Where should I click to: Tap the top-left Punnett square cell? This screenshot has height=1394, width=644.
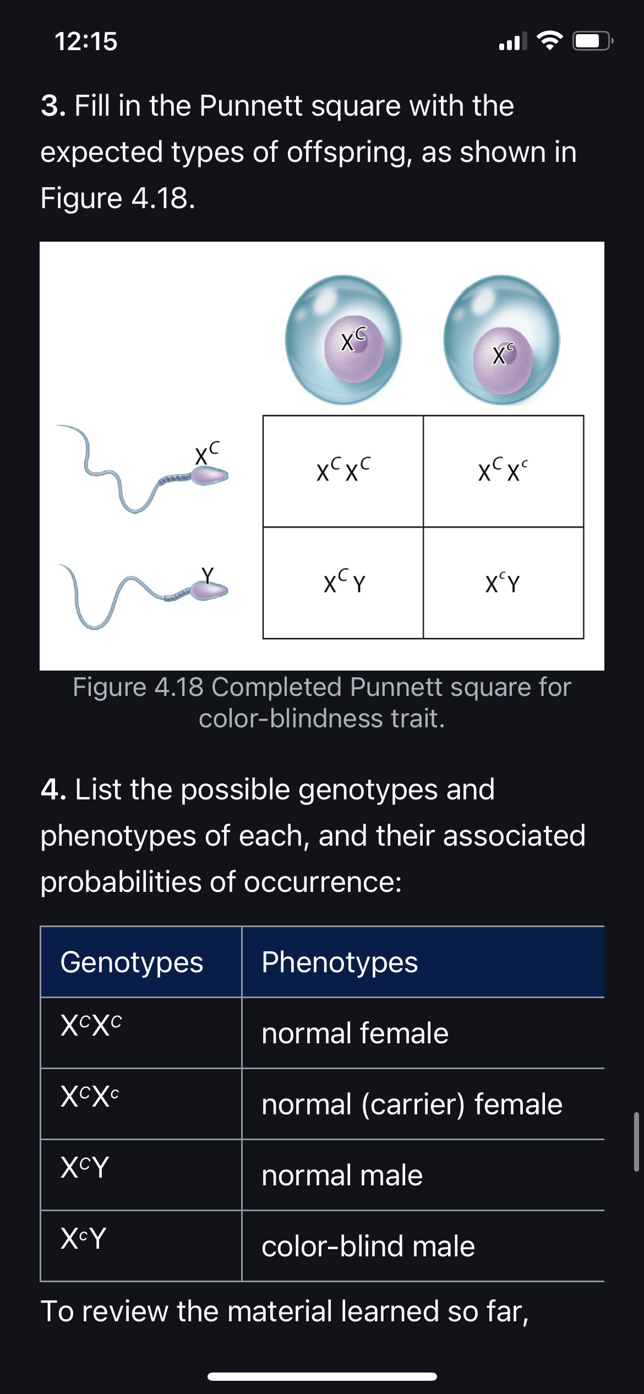(x=343, y=471)
